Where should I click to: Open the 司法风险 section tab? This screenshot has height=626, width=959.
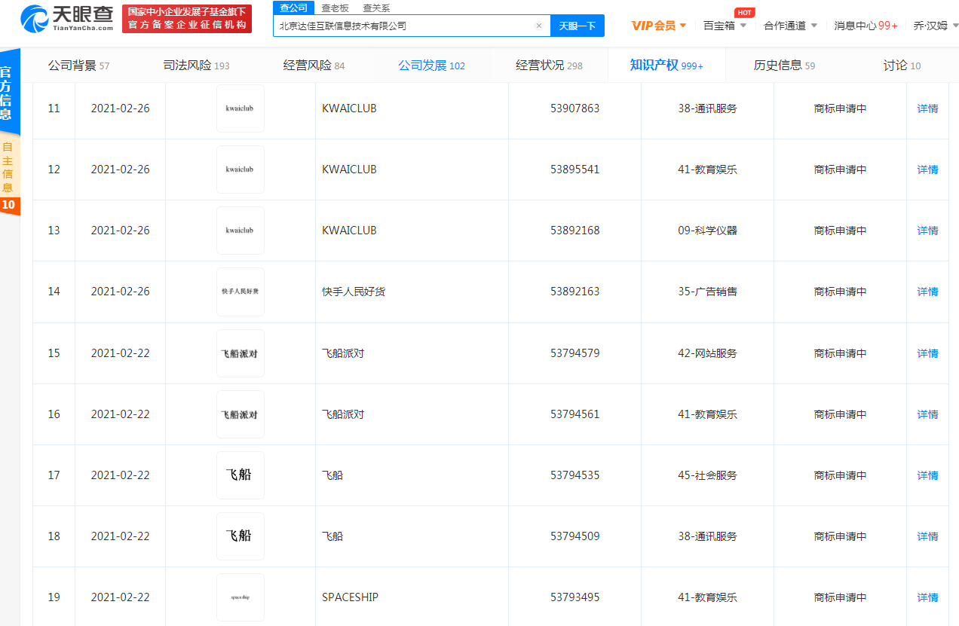click(x=196, y=66)
